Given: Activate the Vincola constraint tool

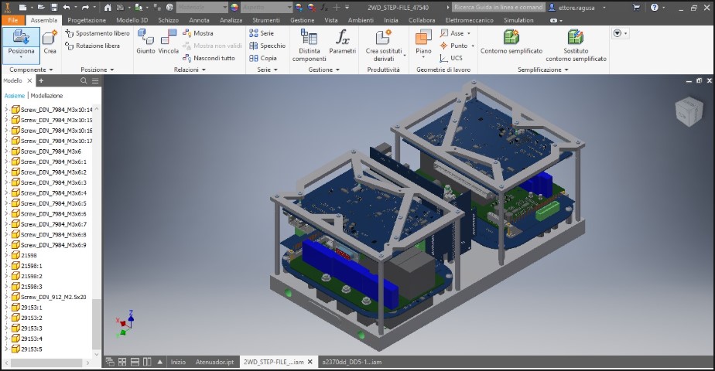Looking at the screenshot, I should click(x=168, y=41).
